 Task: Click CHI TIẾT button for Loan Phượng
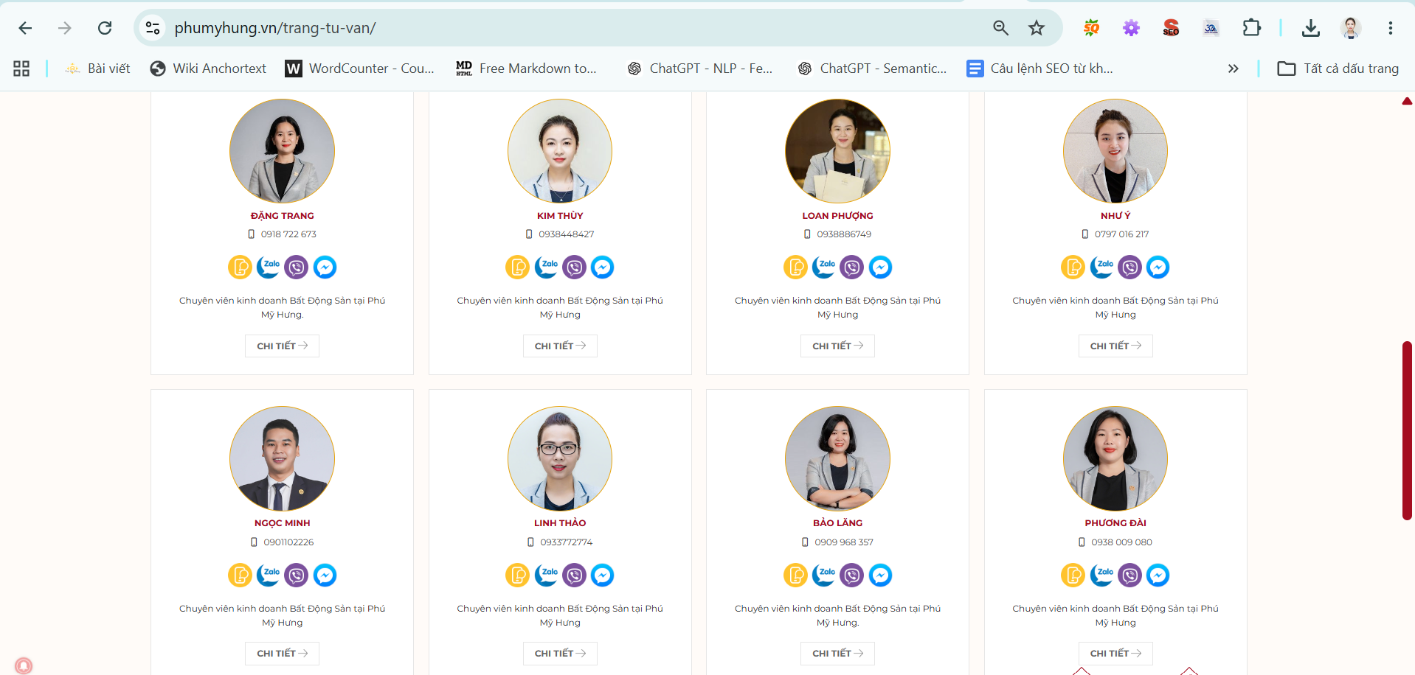click(837, 346)
